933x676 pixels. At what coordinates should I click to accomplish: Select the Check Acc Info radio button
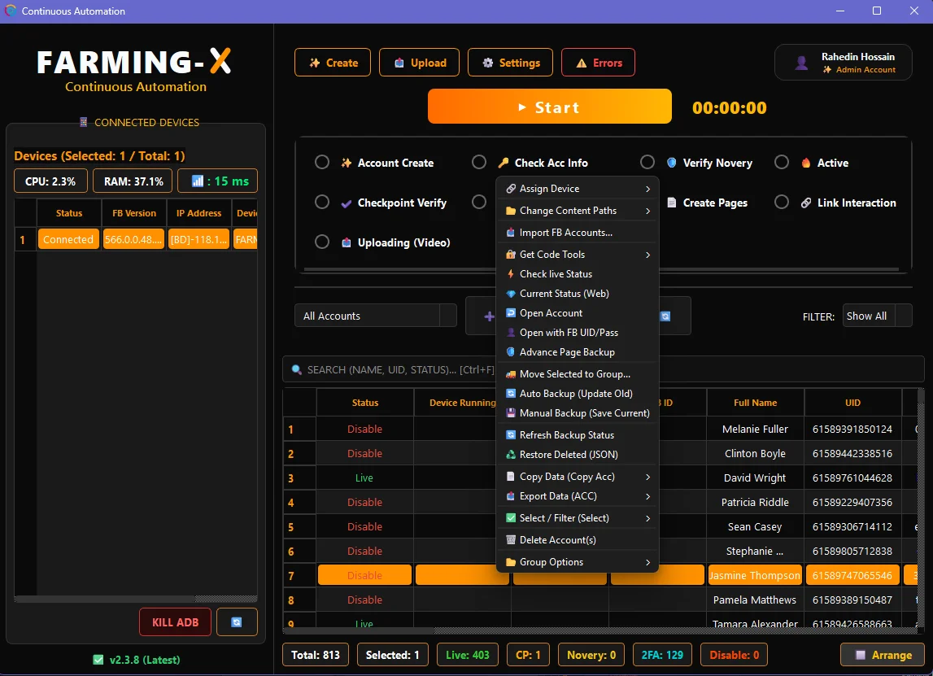click(479, 163)
